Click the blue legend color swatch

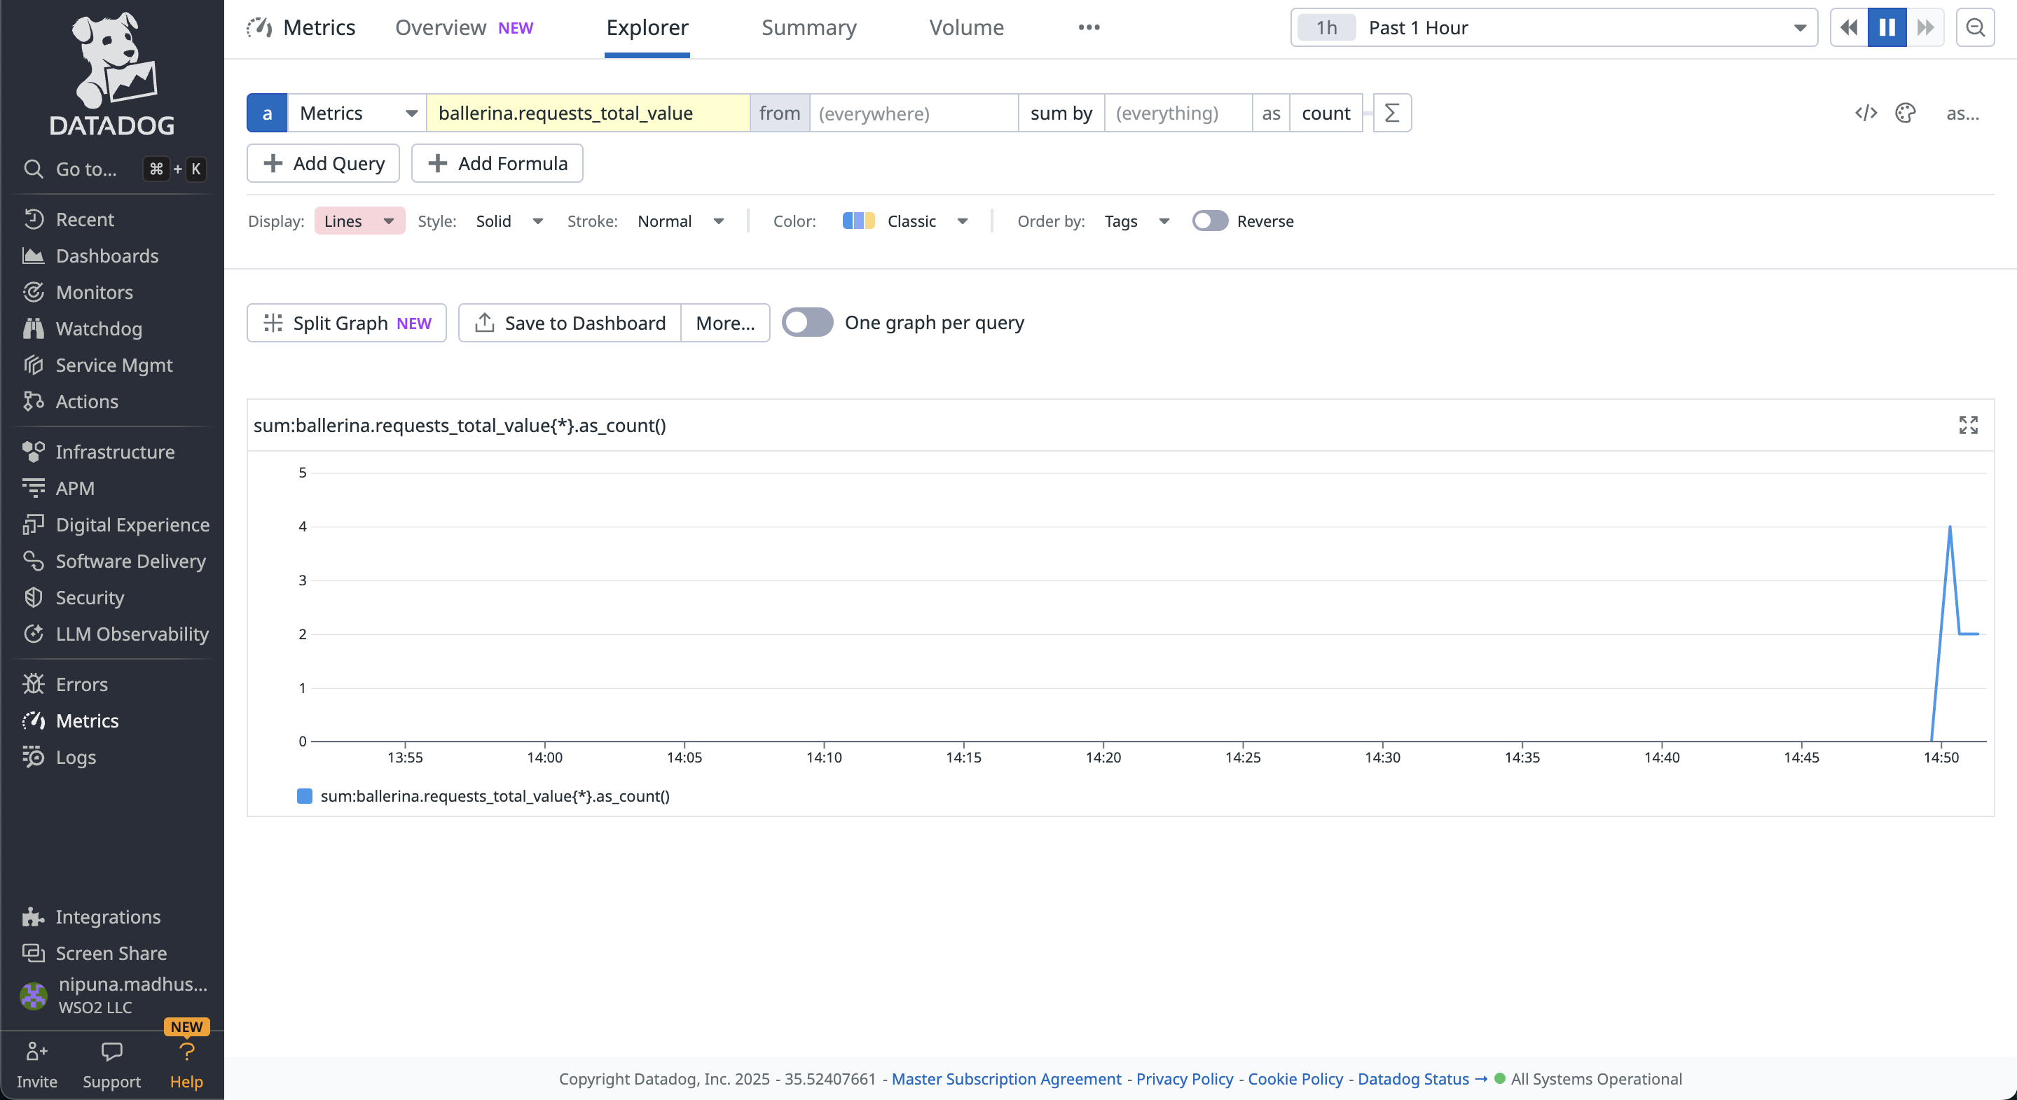tap(305, 796)
